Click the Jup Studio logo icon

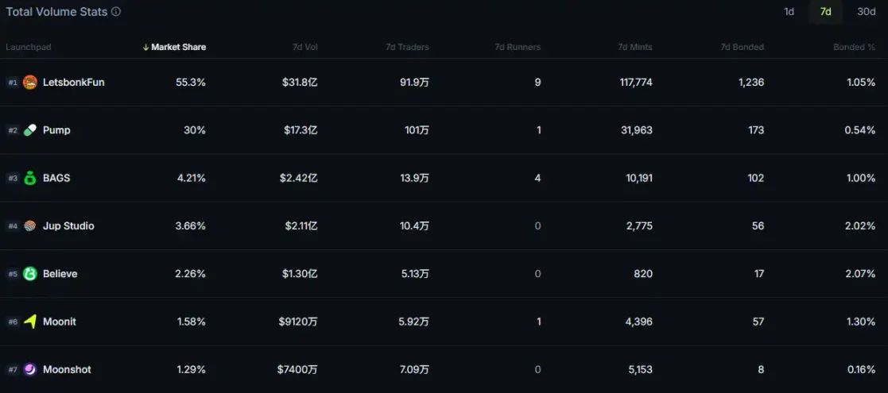tap(30, 226)
